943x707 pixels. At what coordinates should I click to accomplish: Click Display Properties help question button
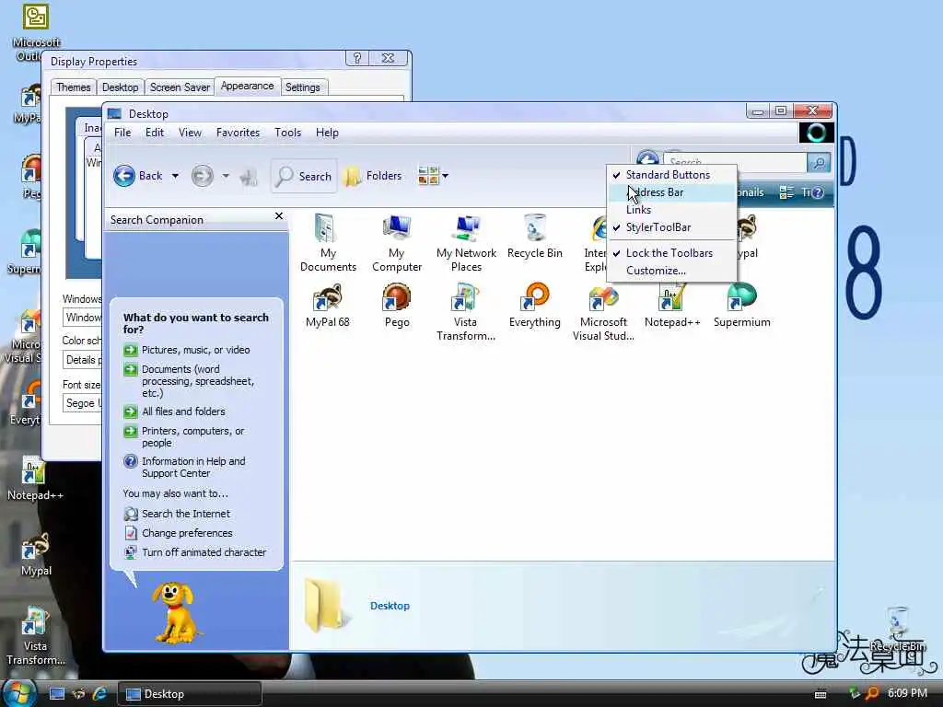click(357, 58)
